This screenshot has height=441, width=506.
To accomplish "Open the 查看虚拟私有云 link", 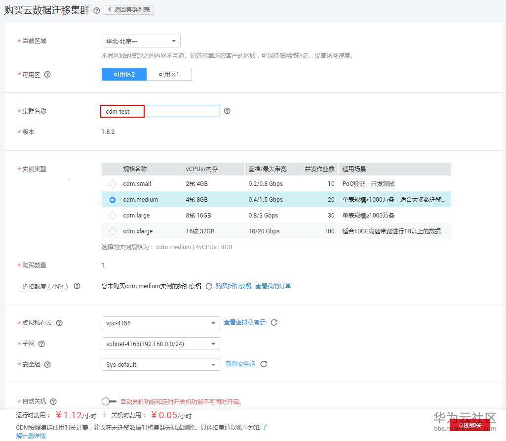I will click(x=245, y=322).
